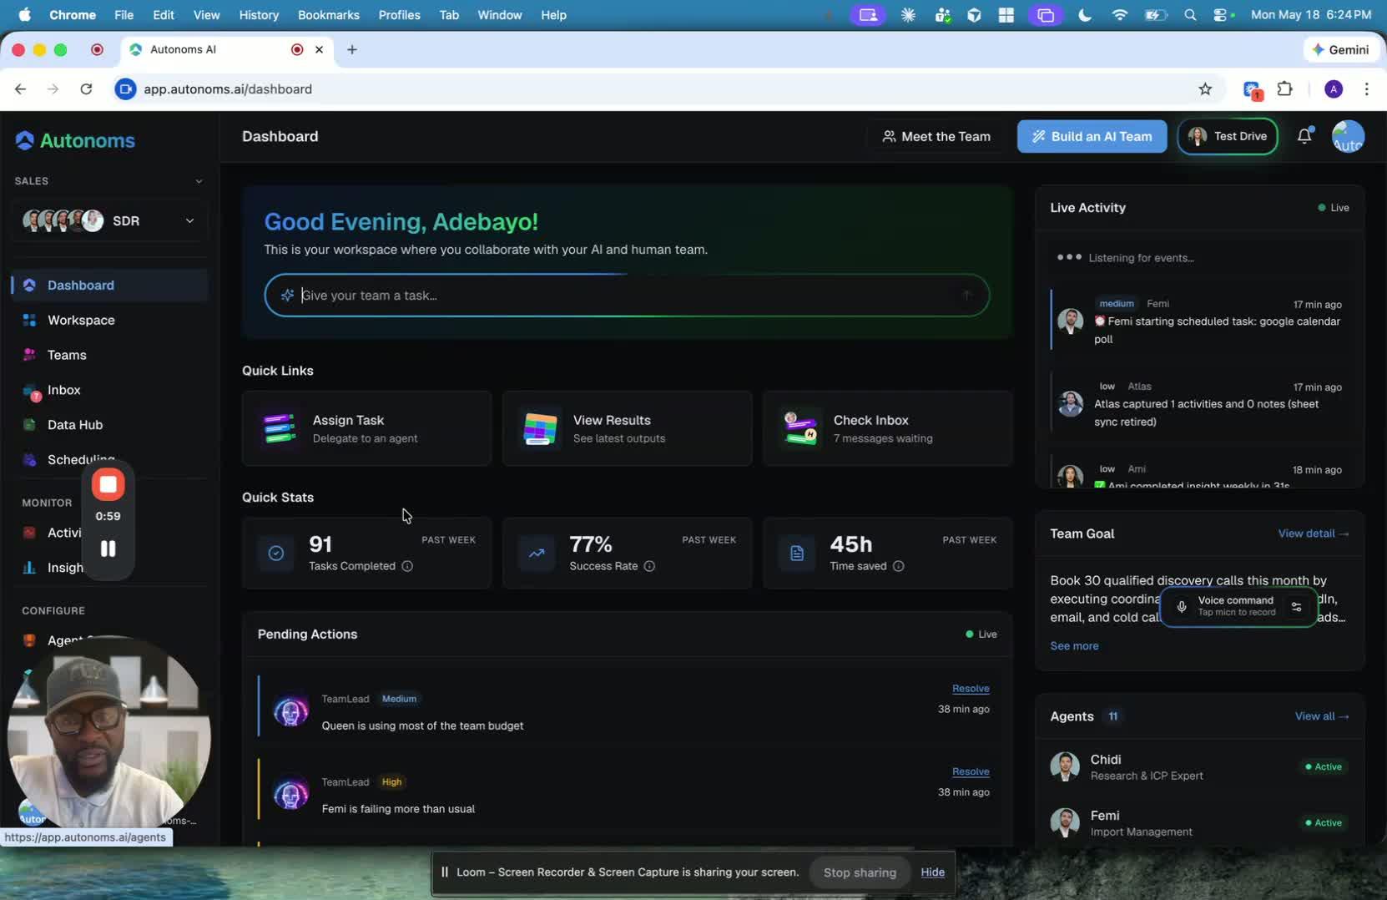Click the Meet the Team button

tap(936, 137)
